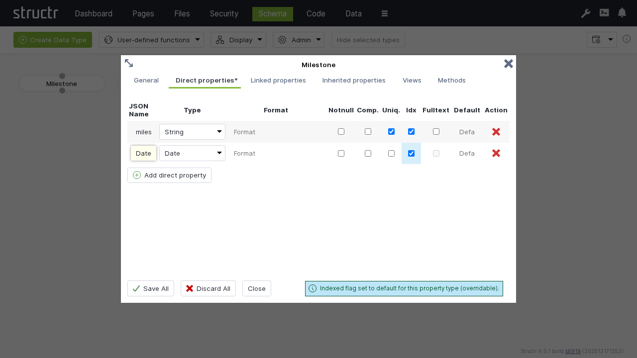Open the Admin dropdown menu
Viewport: 637px width, 358px height.
(x=298, y=40)
